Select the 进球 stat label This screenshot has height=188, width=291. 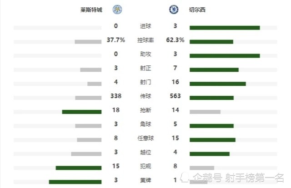tap(145, 26)
